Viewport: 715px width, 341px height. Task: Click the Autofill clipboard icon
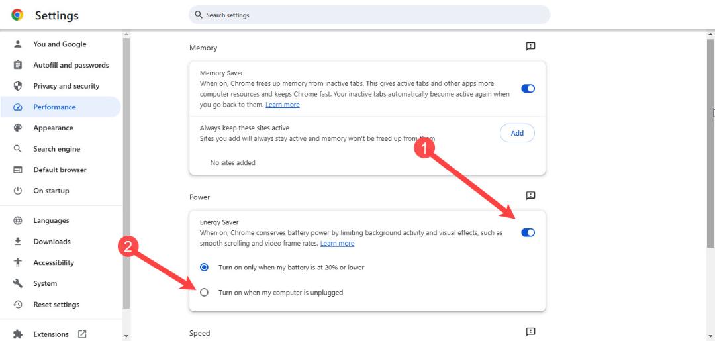(x=18, y=65)
